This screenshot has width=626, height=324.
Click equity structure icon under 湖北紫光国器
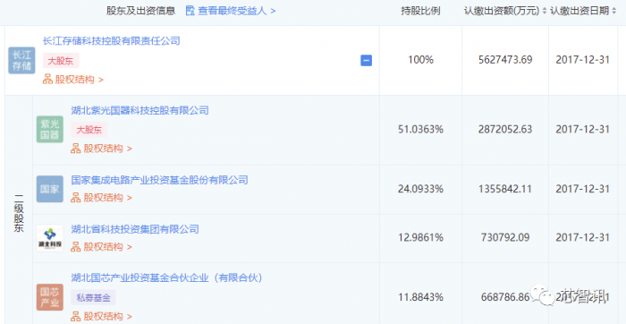(76, 149)
